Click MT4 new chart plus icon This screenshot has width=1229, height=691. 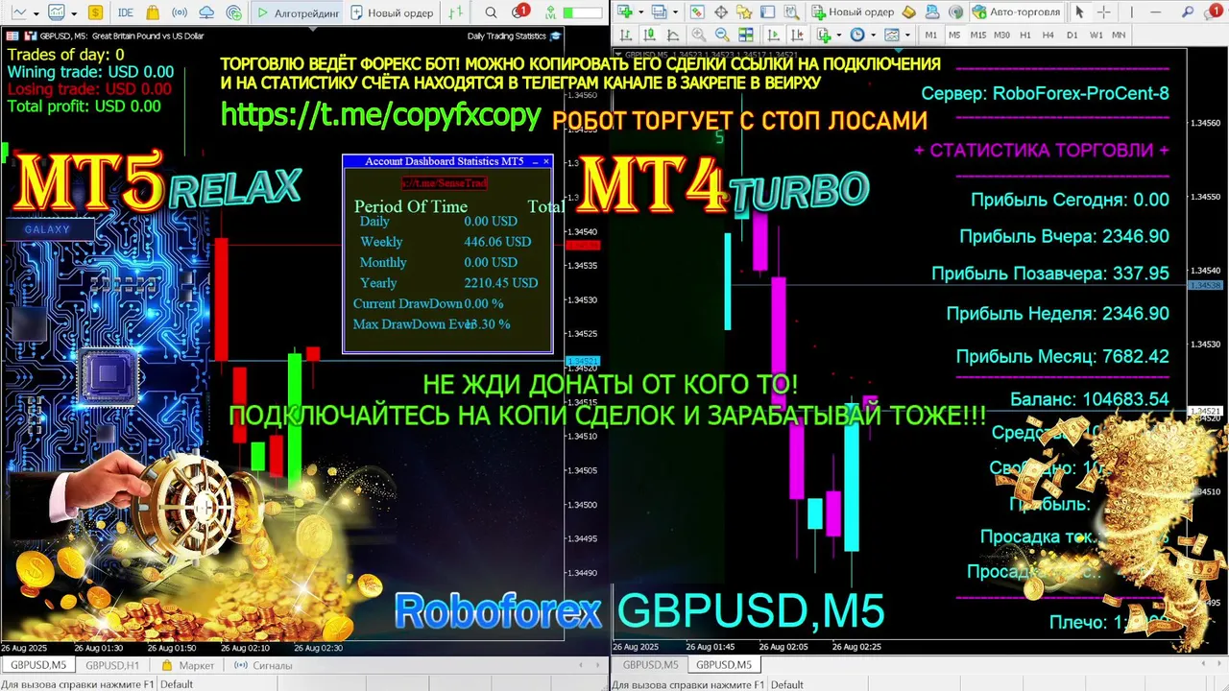[x=625, y=12]
